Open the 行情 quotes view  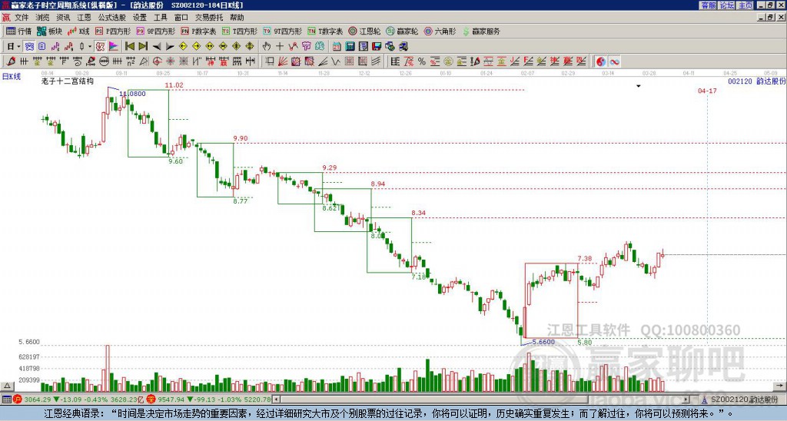(x=18, y=31)
